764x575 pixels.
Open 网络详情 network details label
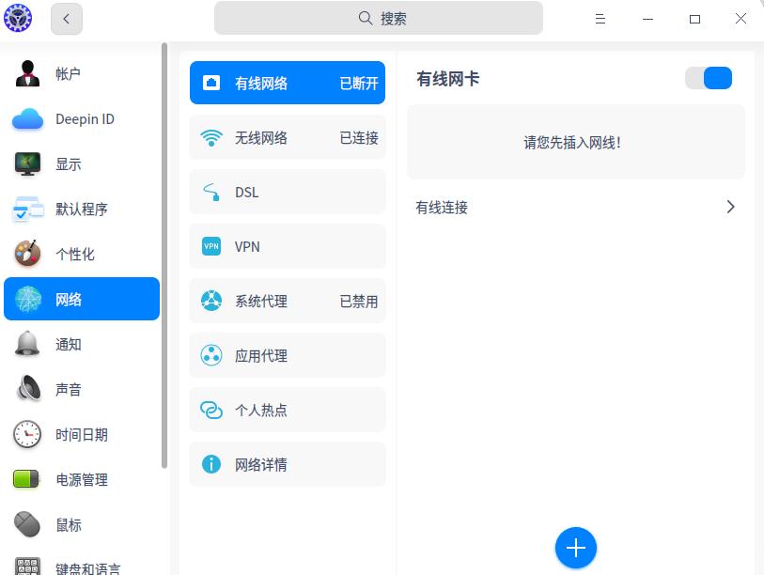click(261, 464)
